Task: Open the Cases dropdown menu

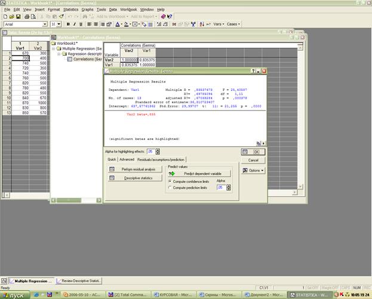Action: tap(233, 24)
